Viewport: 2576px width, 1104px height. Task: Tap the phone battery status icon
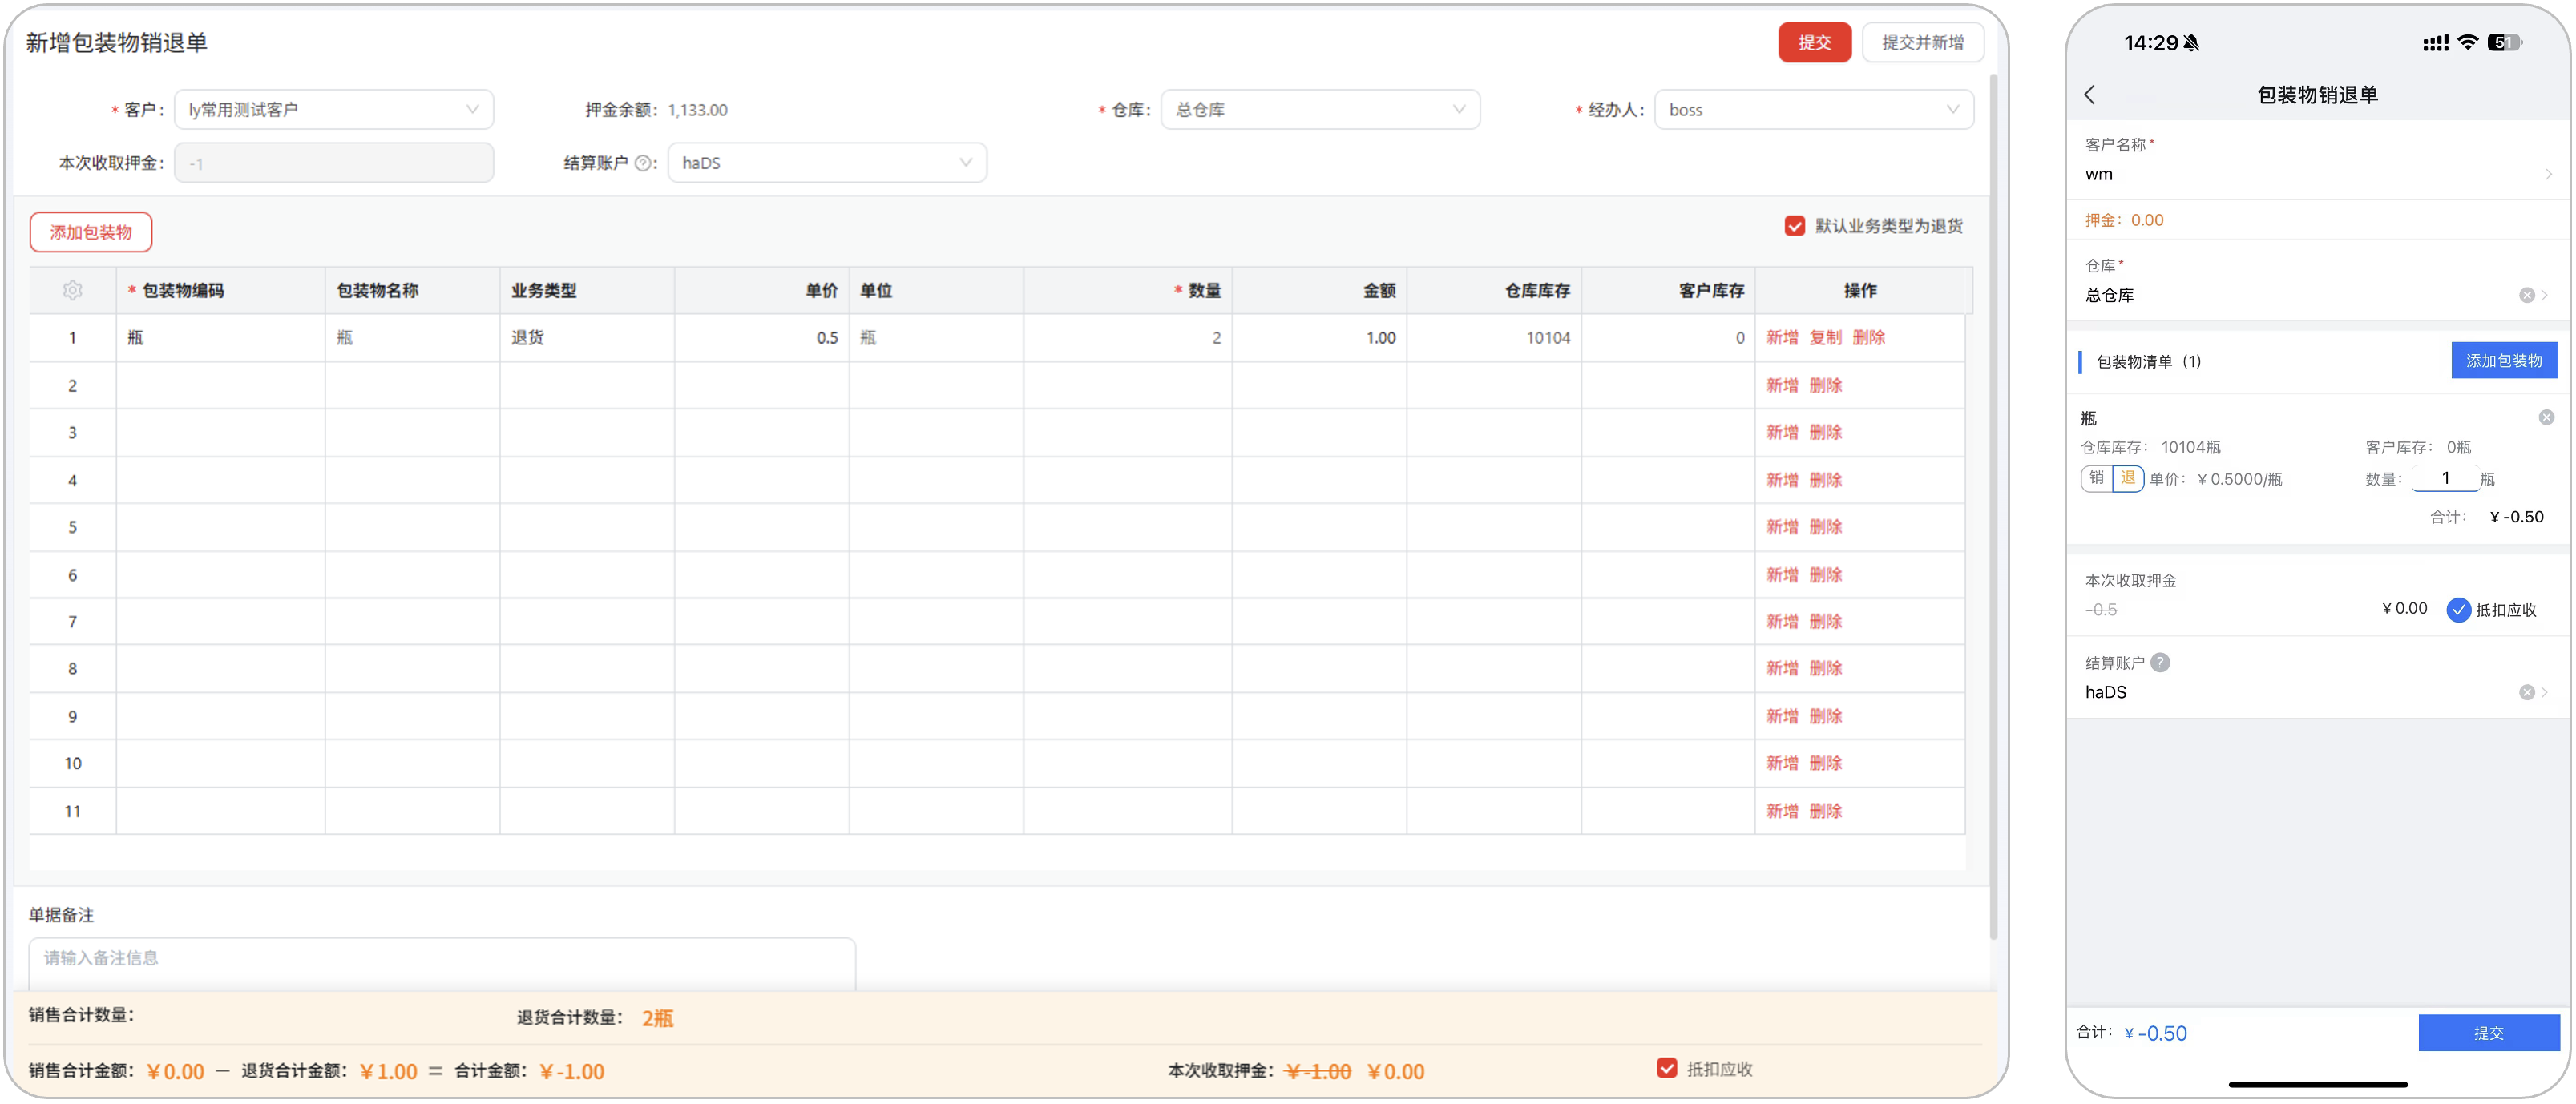(x=2505, y=42)
